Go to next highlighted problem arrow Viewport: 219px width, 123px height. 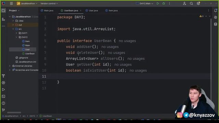point(210,16)
